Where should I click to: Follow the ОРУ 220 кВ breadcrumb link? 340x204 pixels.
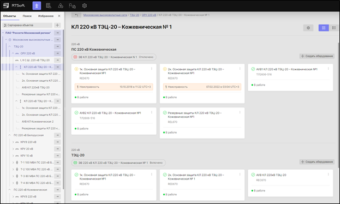149,15
